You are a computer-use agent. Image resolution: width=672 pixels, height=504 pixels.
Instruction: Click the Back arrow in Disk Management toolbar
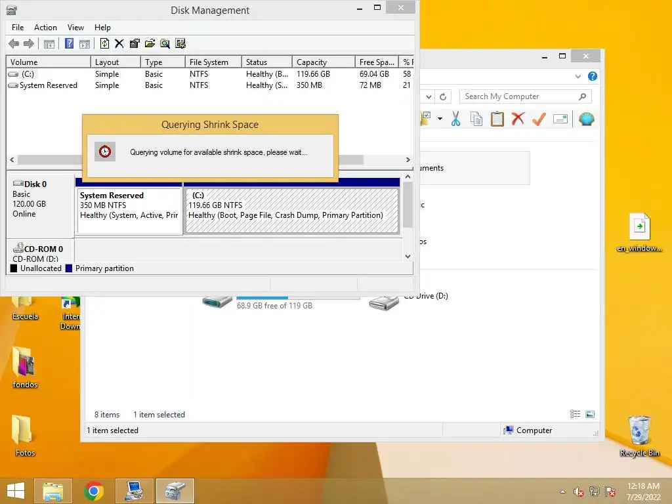[x=14, y=43]
